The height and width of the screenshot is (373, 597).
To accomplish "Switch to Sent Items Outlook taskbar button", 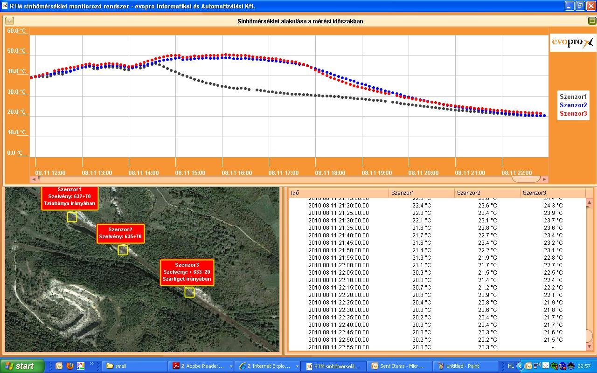I will (400, 366).
